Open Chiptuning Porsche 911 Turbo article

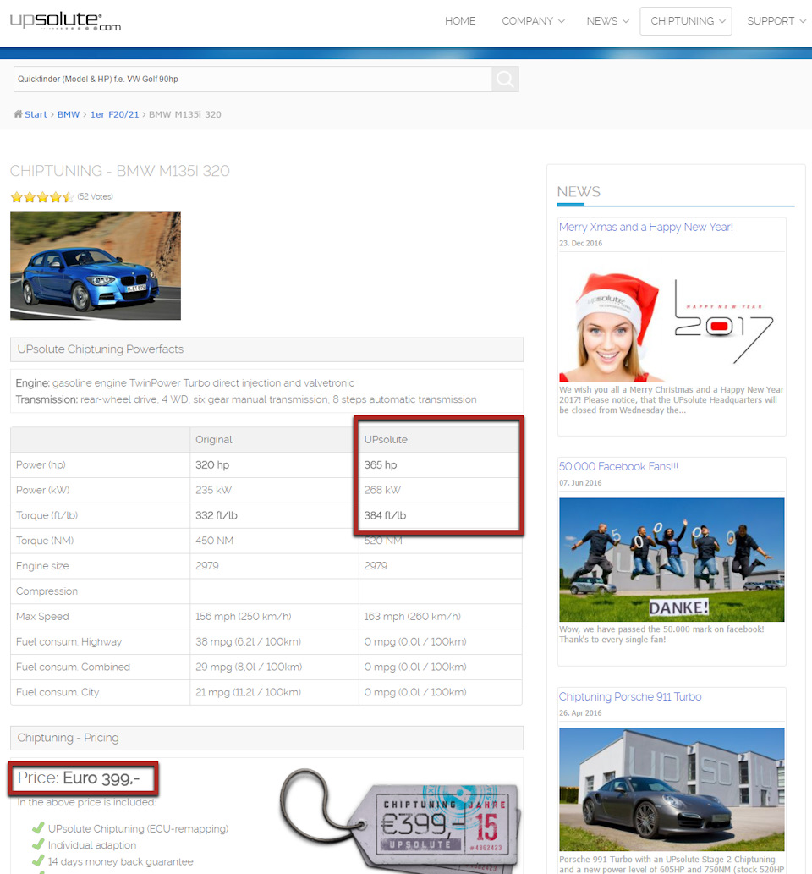(630, 697)
